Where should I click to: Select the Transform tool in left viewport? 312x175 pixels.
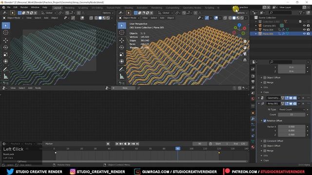click(x=5, y=61)
